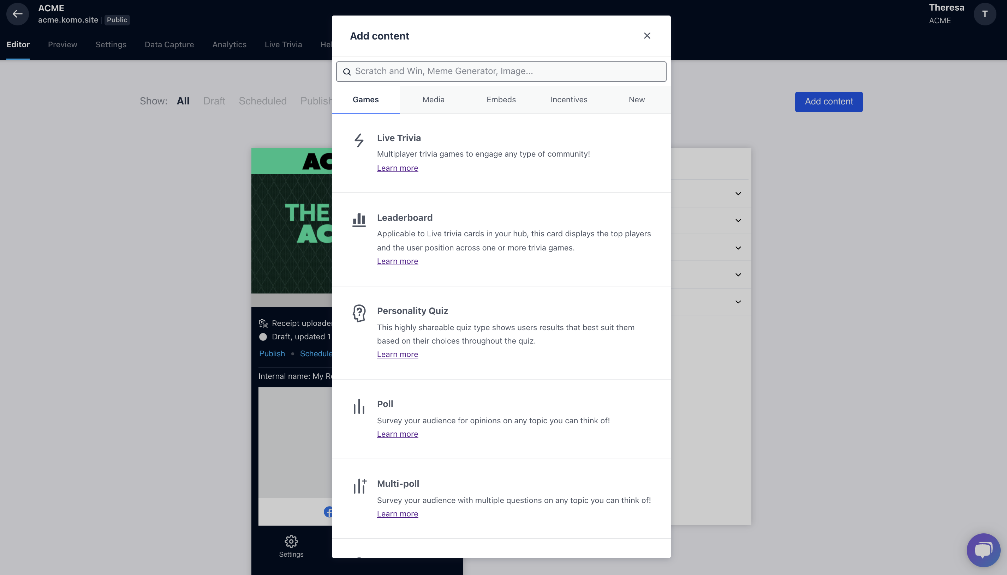Switch to the Incentives tab
1007x575 pixels.
tap(569, 100)
